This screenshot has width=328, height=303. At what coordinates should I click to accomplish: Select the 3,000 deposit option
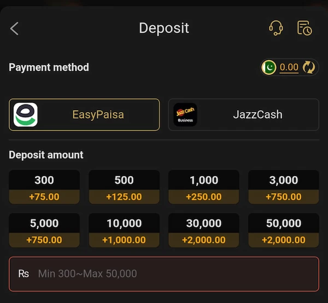coord(284,187)
